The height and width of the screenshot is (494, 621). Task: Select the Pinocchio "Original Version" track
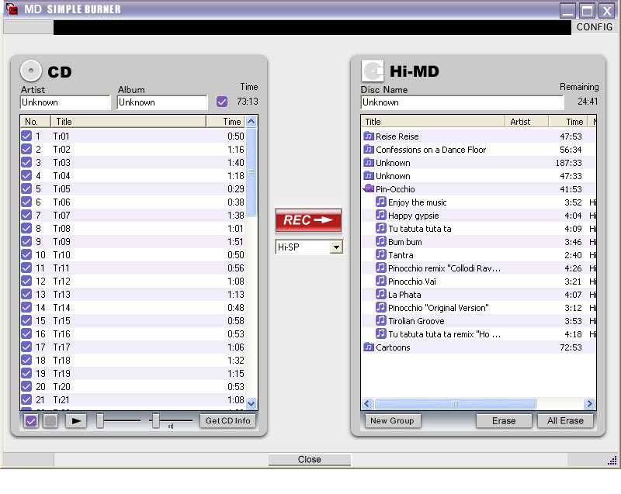click(x=438, y=308)
